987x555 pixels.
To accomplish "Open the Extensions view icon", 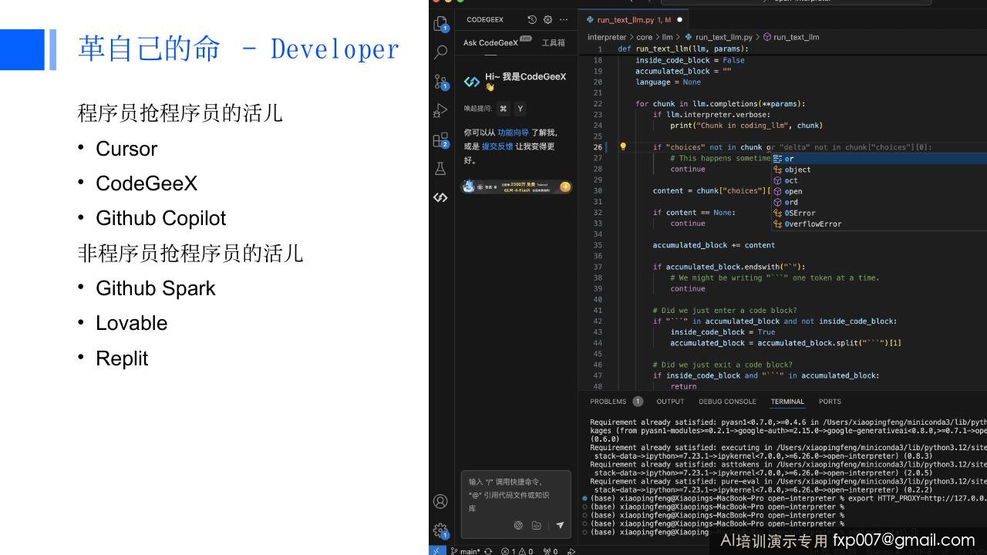I will 440,140.
